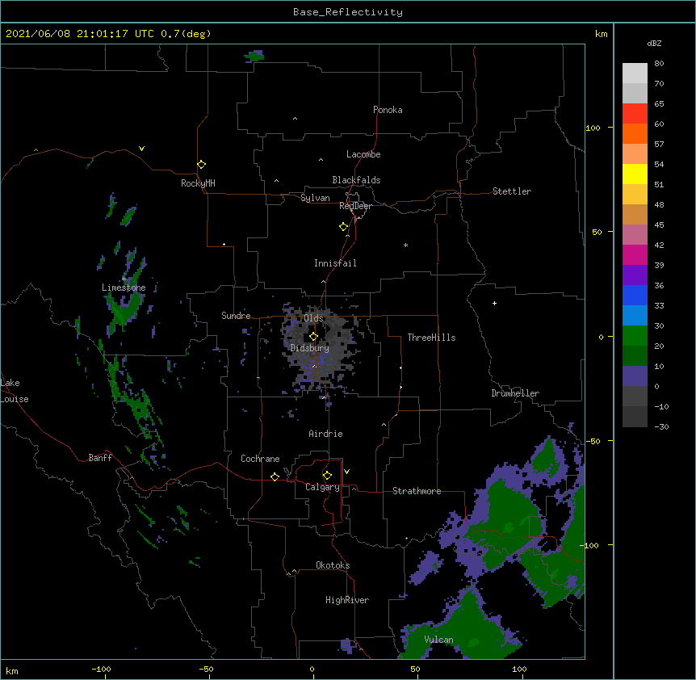Click the HighRiver label
This screenshot has height=680, width=696.
(x=347, y=600)
